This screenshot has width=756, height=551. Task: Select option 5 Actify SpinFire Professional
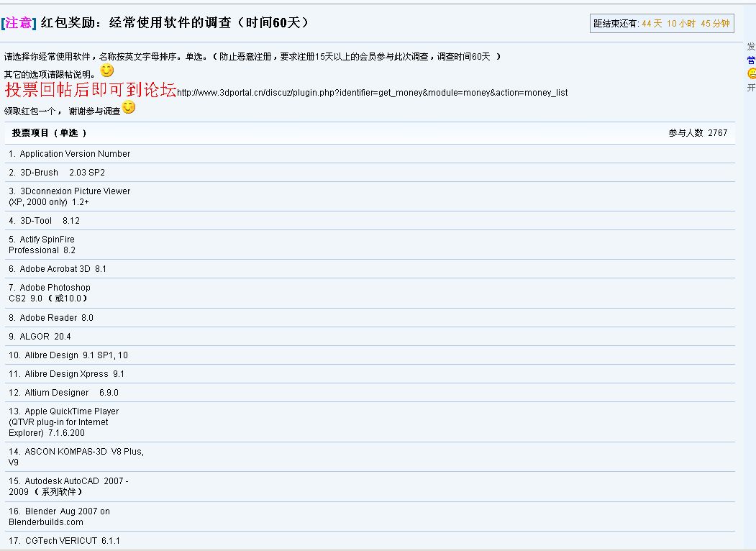[x=42, y=245]
